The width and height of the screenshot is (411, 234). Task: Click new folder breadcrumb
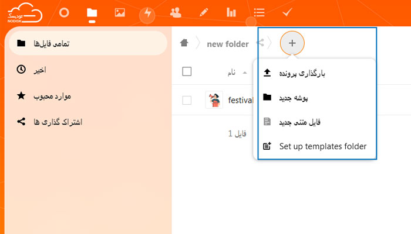[x=228, y=44]
